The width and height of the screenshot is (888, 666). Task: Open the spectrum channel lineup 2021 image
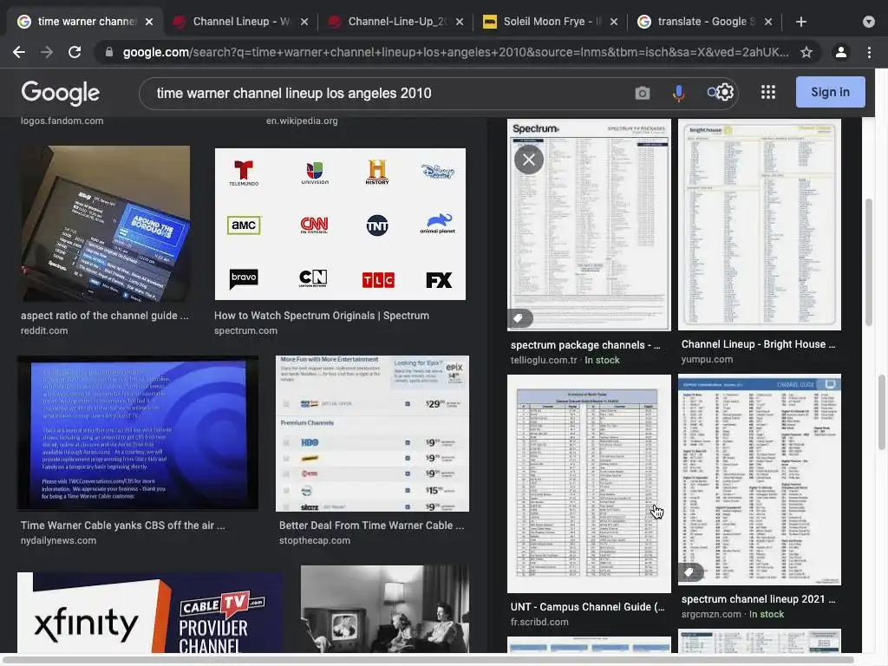tap(760, 479)
